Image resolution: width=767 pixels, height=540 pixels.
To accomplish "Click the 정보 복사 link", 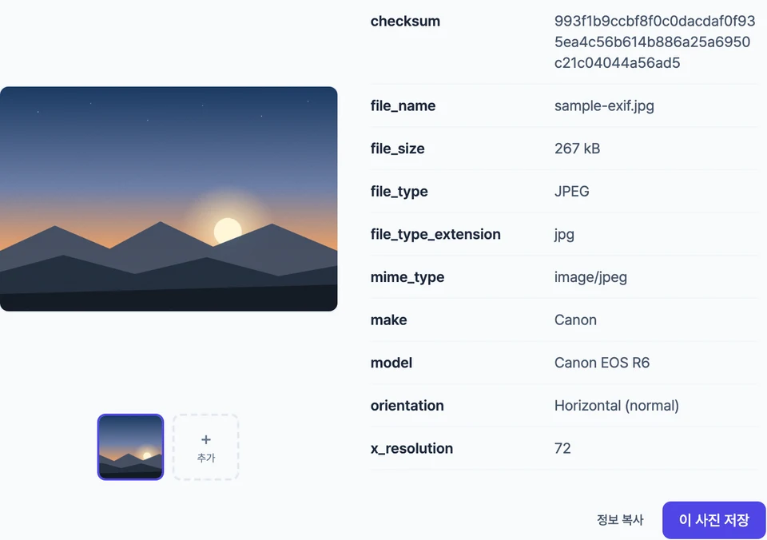I will [x=620, y=519].
